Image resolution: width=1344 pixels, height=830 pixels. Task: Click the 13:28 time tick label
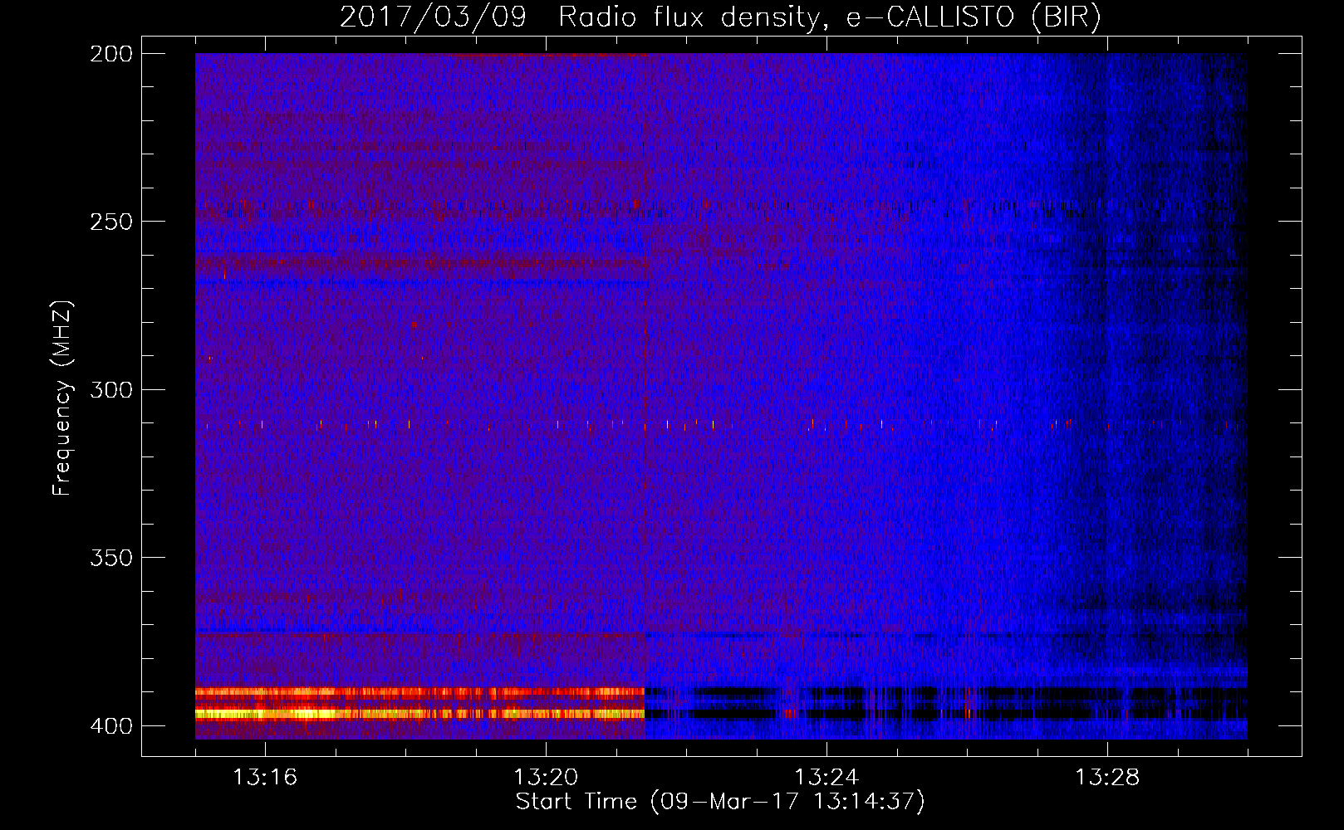click(x=1107, y=777)
